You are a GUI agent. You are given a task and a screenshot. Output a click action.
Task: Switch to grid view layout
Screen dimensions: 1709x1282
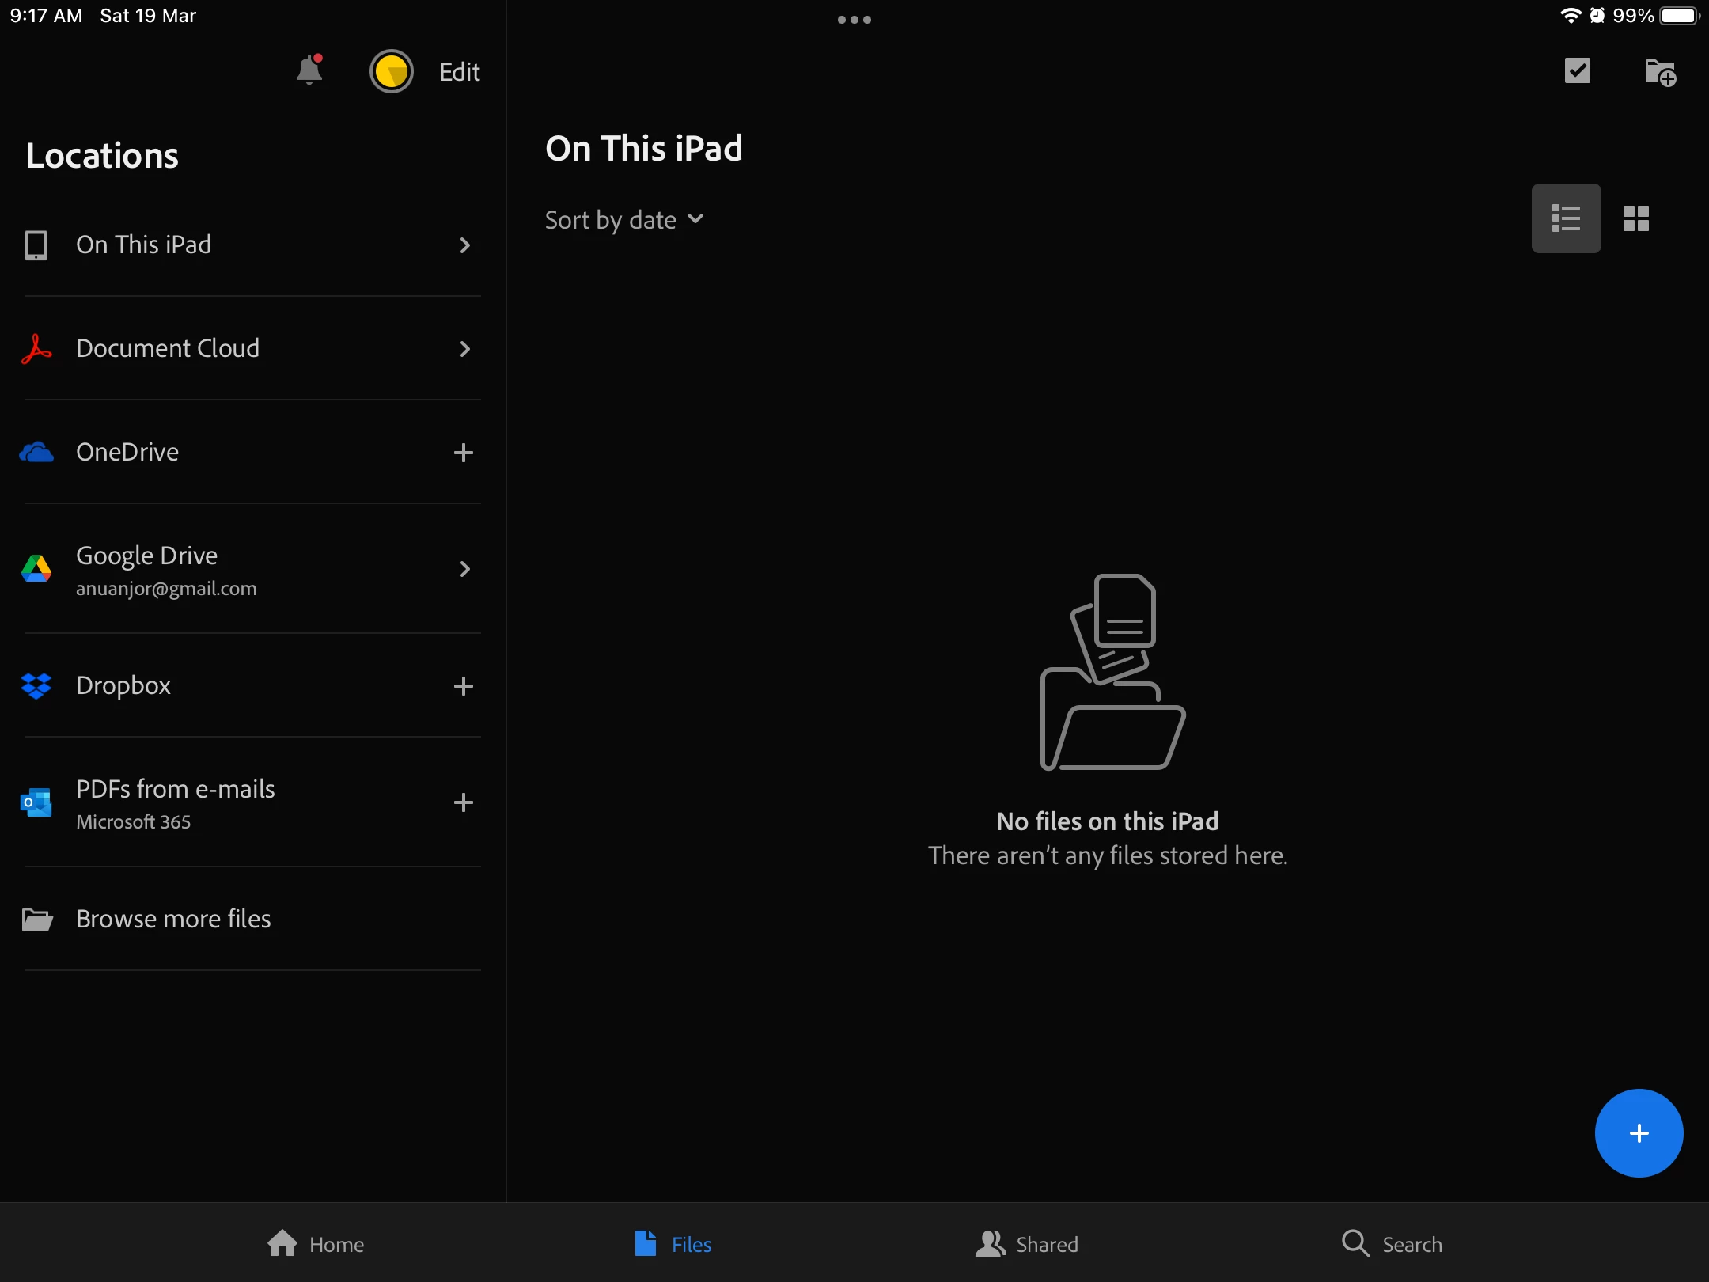coord(1635,218)
